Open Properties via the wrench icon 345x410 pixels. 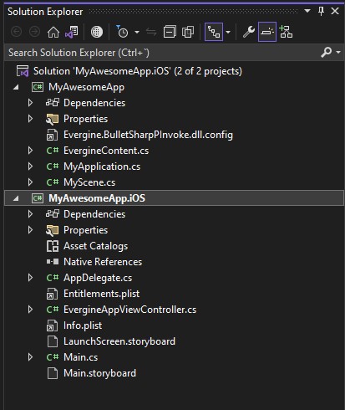249,32
